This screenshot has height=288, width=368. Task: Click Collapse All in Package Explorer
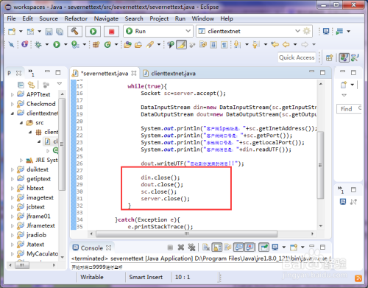[21, 85]
